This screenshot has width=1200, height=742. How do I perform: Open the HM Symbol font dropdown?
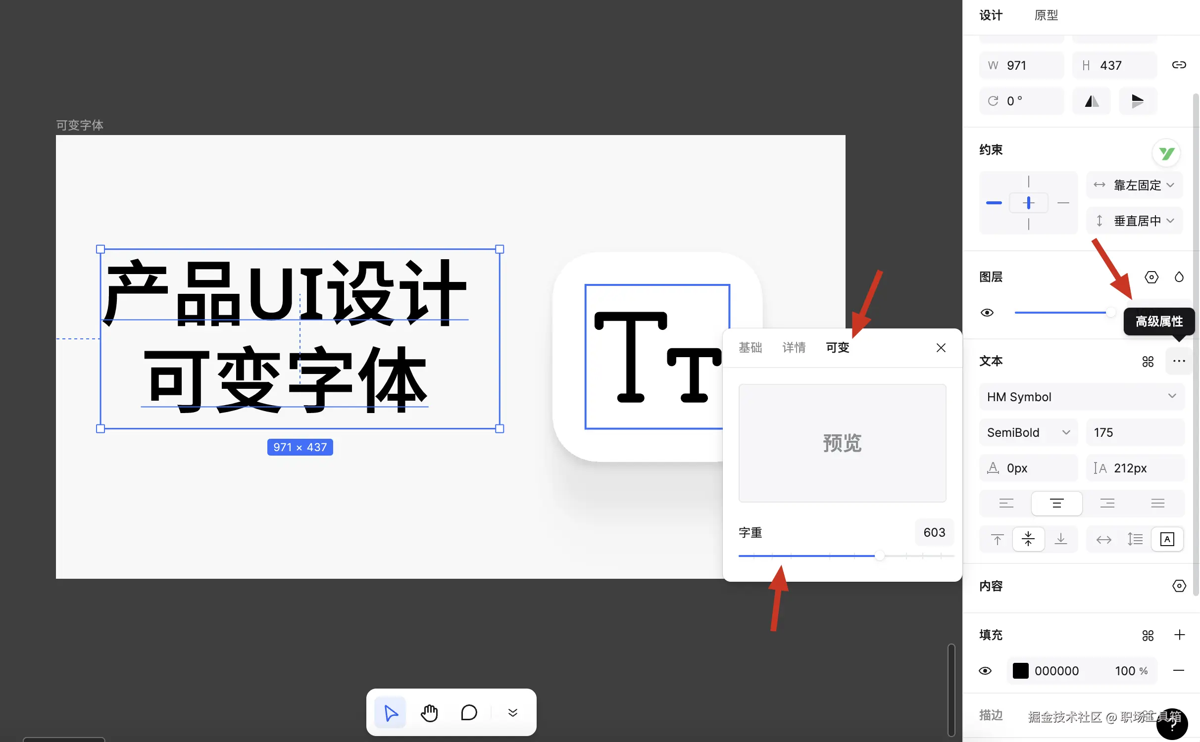tap(1081, 397)
